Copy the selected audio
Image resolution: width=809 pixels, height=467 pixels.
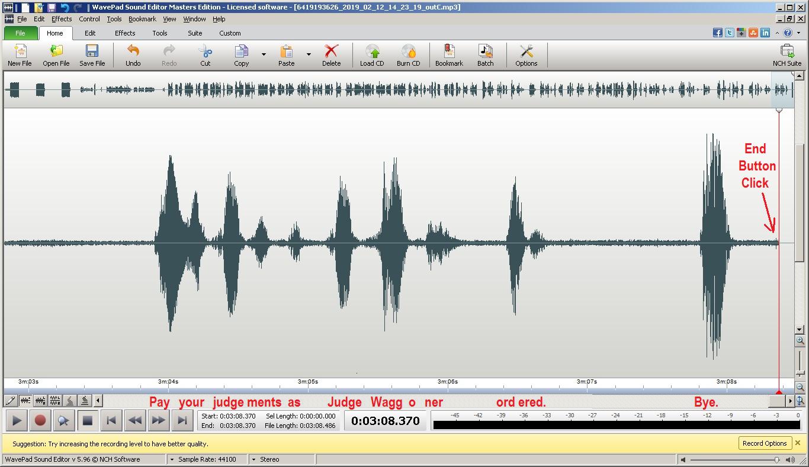[241, 55]
